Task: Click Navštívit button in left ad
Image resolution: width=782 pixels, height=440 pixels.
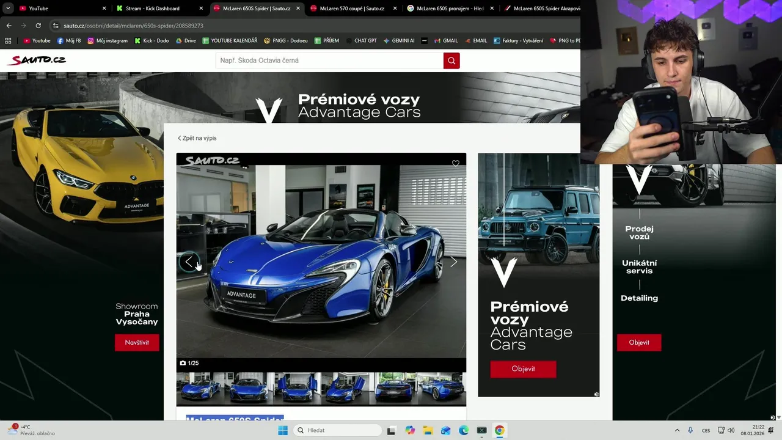Action: point(137,342)
